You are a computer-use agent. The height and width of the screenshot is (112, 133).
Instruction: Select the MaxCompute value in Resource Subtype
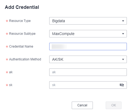(63, 34)
